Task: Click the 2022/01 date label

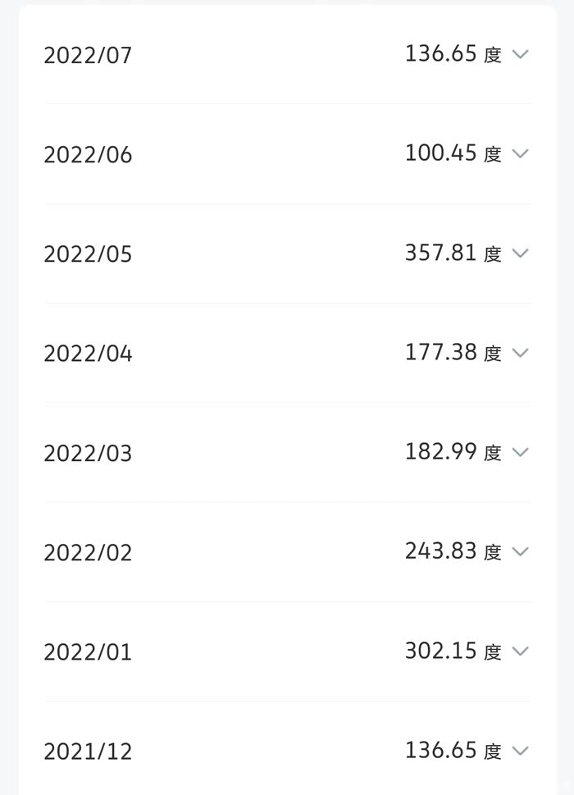Action: (x=88, y=653)
